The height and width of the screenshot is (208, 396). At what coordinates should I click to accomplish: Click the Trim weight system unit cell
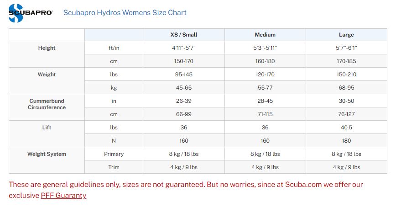[x=114, y=167]
